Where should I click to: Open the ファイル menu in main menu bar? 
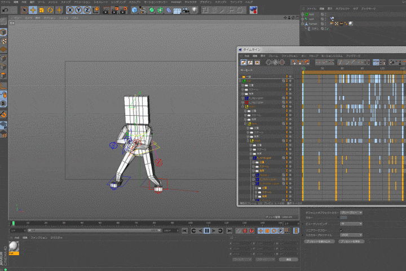[x=6, y=2]
